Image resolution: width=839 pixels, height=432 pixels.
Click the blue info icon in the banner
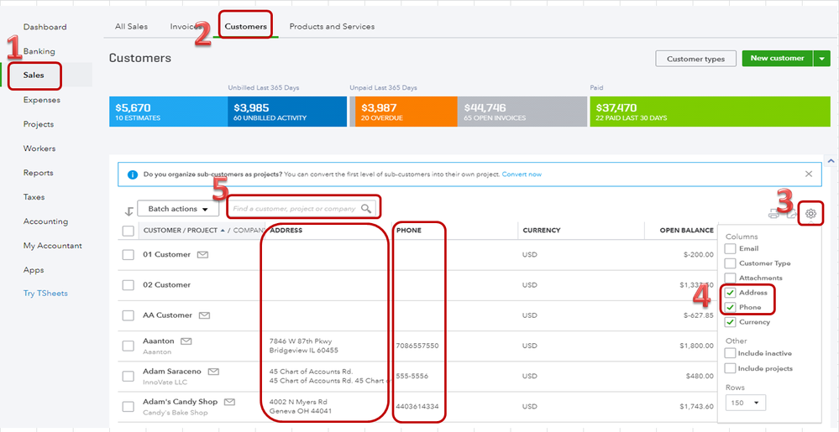(133, 174)
